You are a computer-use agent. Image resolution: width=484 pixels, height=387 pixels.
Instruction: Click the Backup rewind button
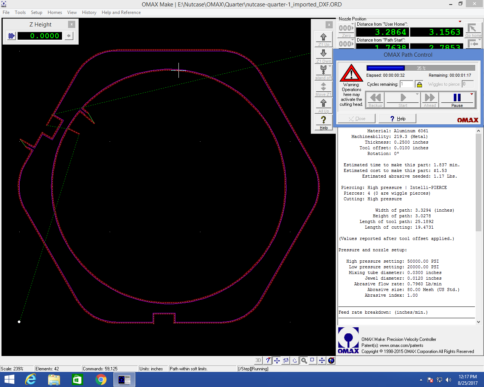tap(375, 100)
